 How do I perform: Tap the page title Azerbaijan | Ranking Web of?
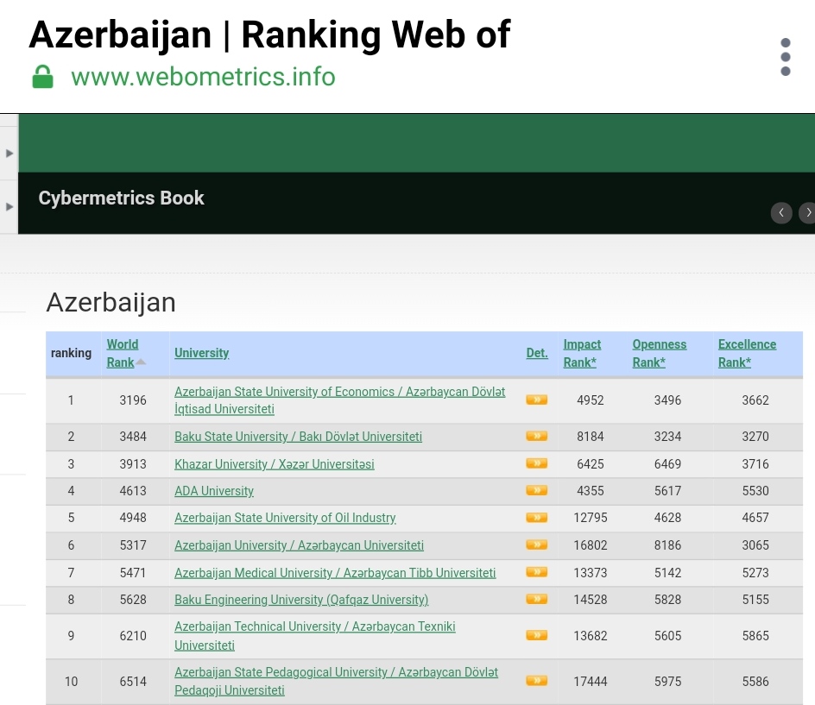[x=269, y=35]
